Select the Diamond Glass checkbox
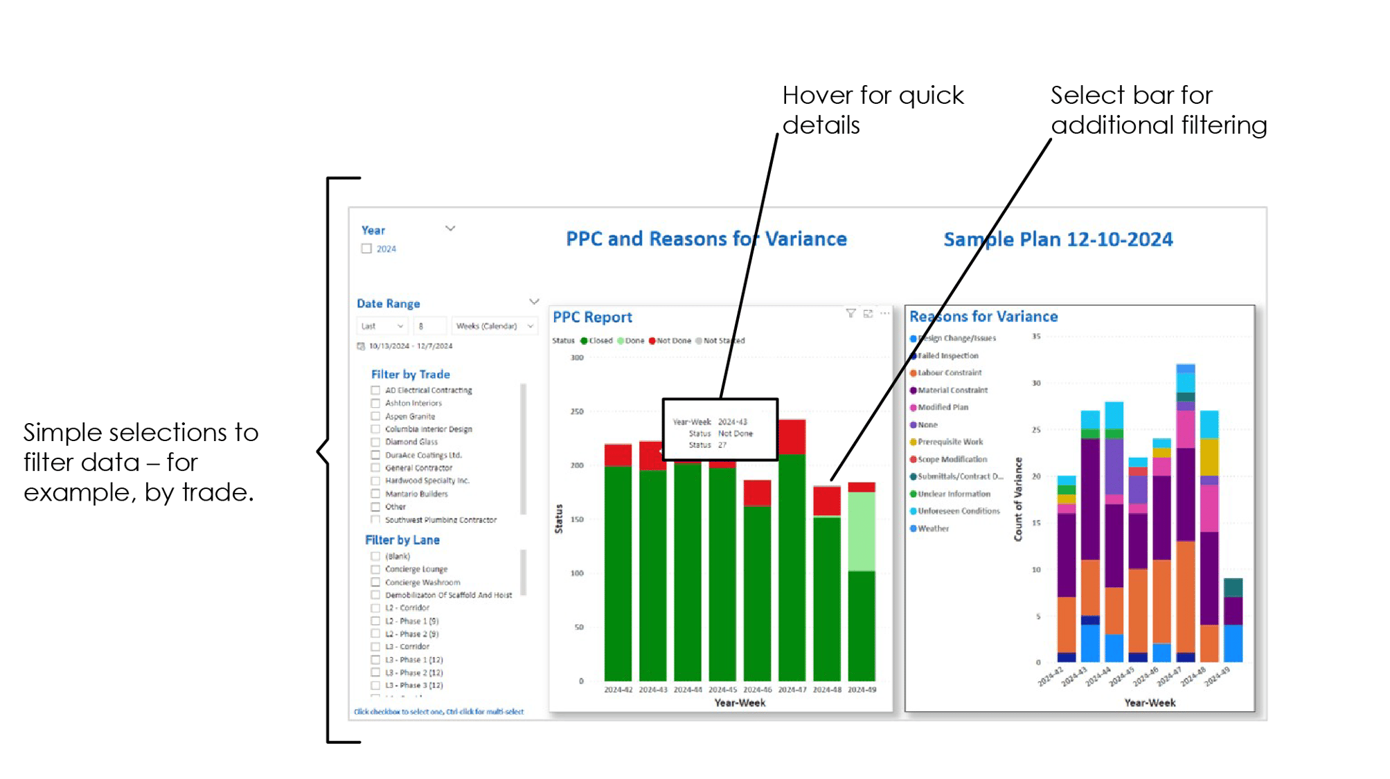The height and width of the screenshot is (779, 1390). (374, 442)
